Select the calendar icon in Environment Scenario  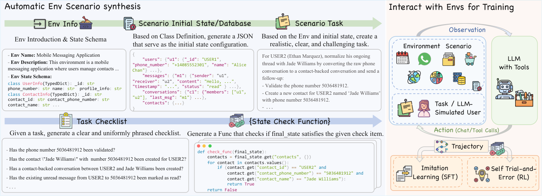[403, 58]
